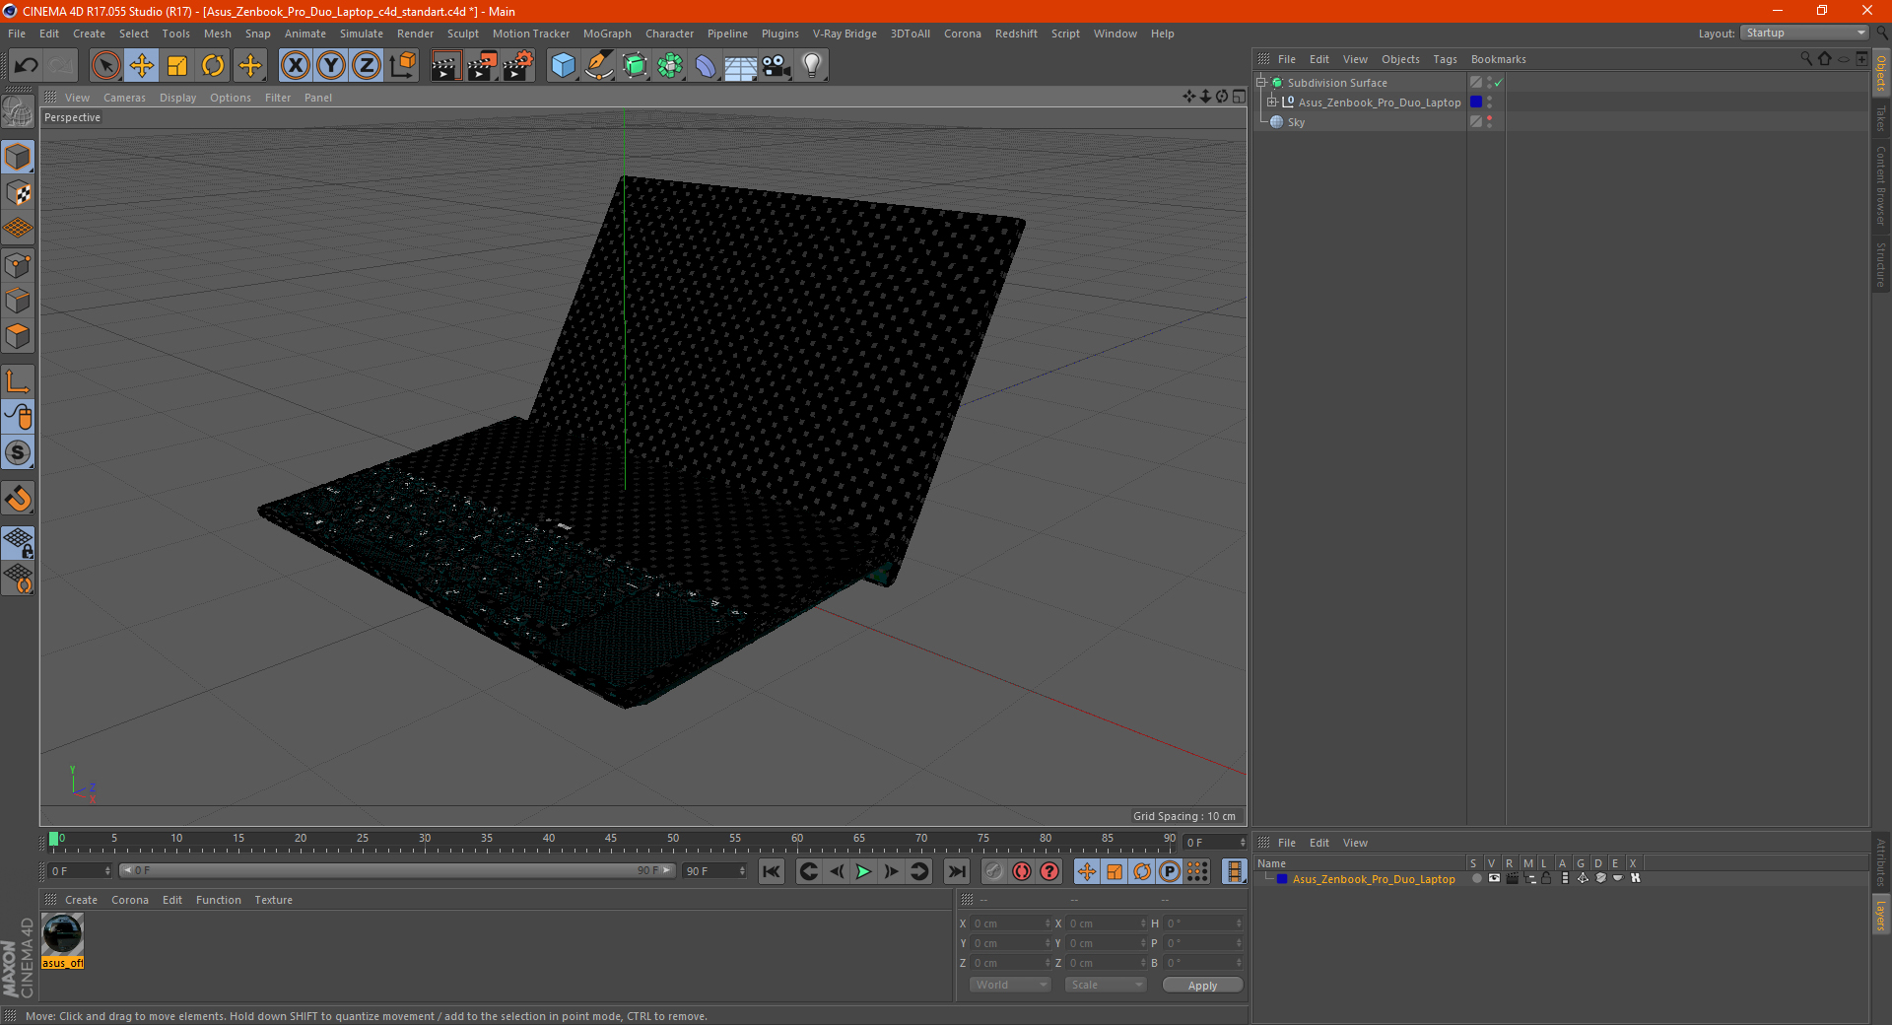Click blue layer swatch of Asus object
Image resolution: width=1892 pixels, height=1025 pixels.
1476,102
